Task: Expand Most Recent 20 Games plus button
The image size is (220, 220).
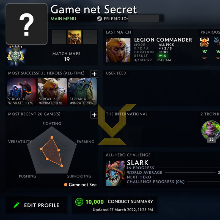Action: pos(94,115)
